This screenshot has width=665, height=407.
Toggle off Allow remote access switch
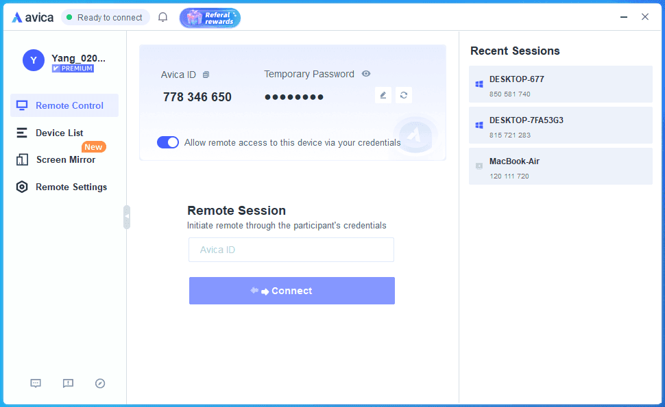tap(168, 142)
